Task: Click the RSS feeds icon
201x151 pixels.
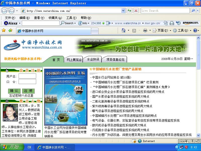Action: coord(134,30)
